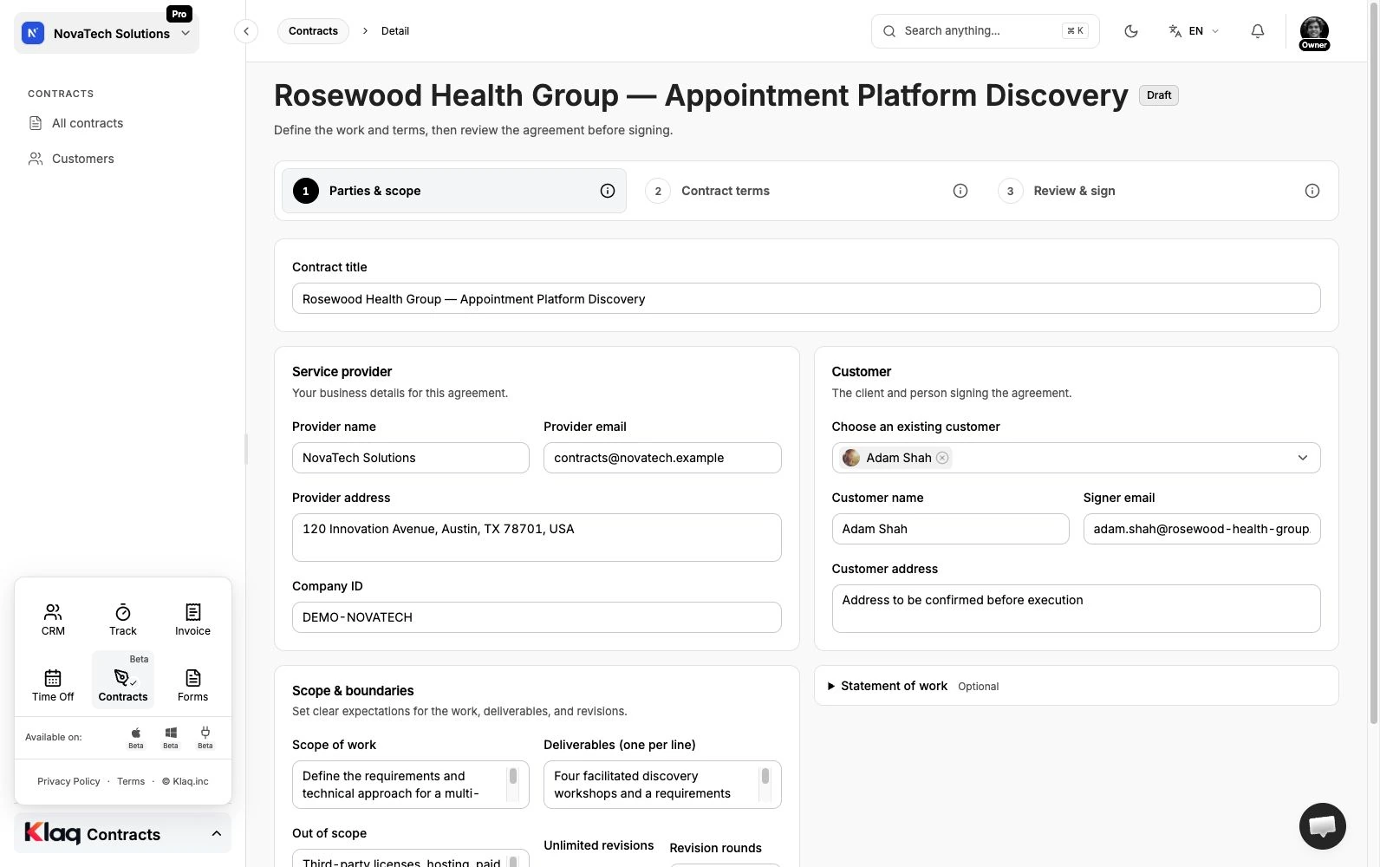Show info for Review & sign step

(1312, 191)
